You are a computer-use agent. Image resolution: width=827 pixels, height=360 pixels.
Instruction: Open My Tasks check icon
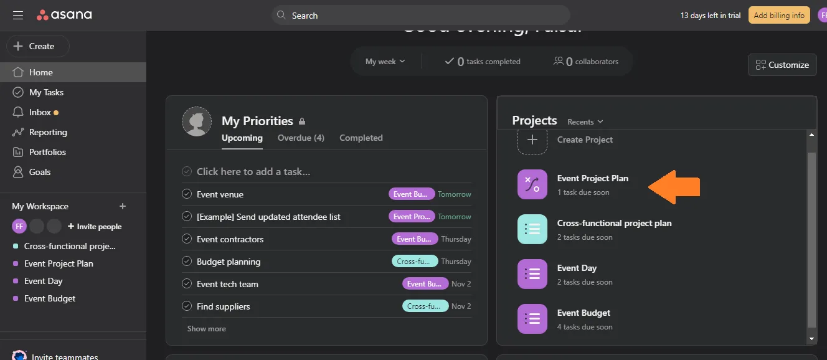pos(18,92)
